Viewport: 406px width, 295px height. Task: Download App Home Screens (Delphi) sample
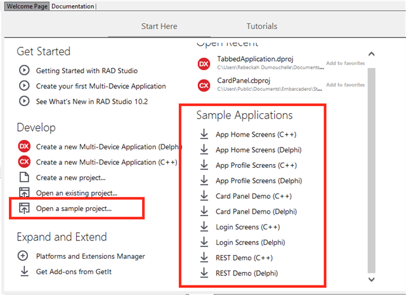tap(258, 150)
